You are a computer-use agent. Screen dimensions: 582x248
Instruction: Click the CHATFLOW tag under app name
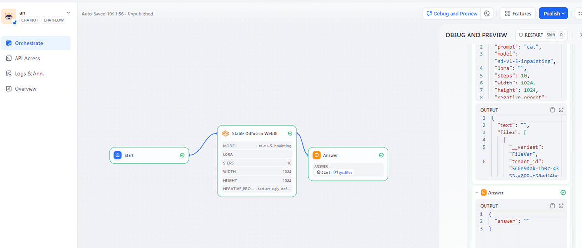pos(53,20)
